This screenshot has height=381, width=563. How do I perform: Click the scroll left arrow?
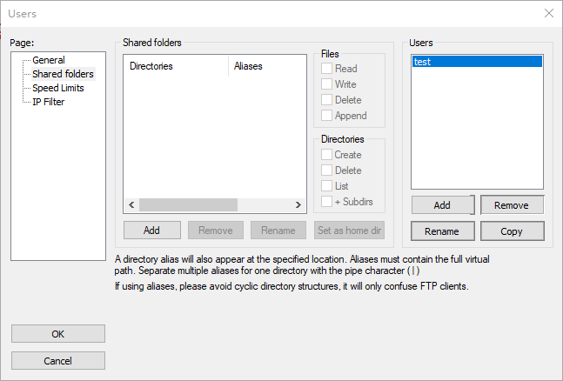click(131, 204)
